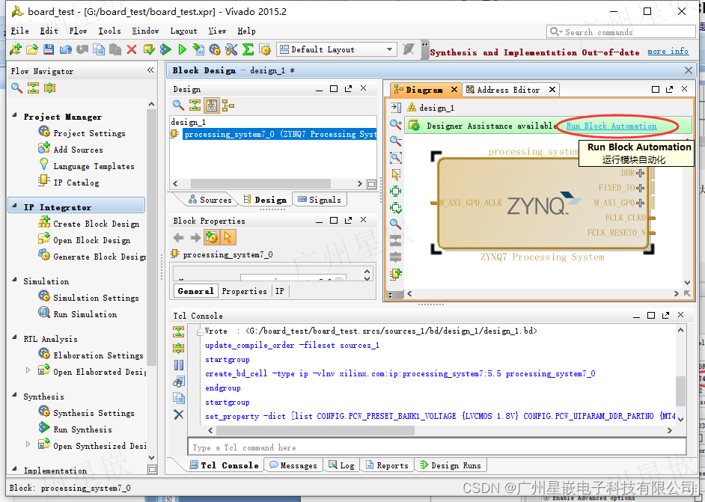Click the wrench and screwdriver toolbar icon

231,49
